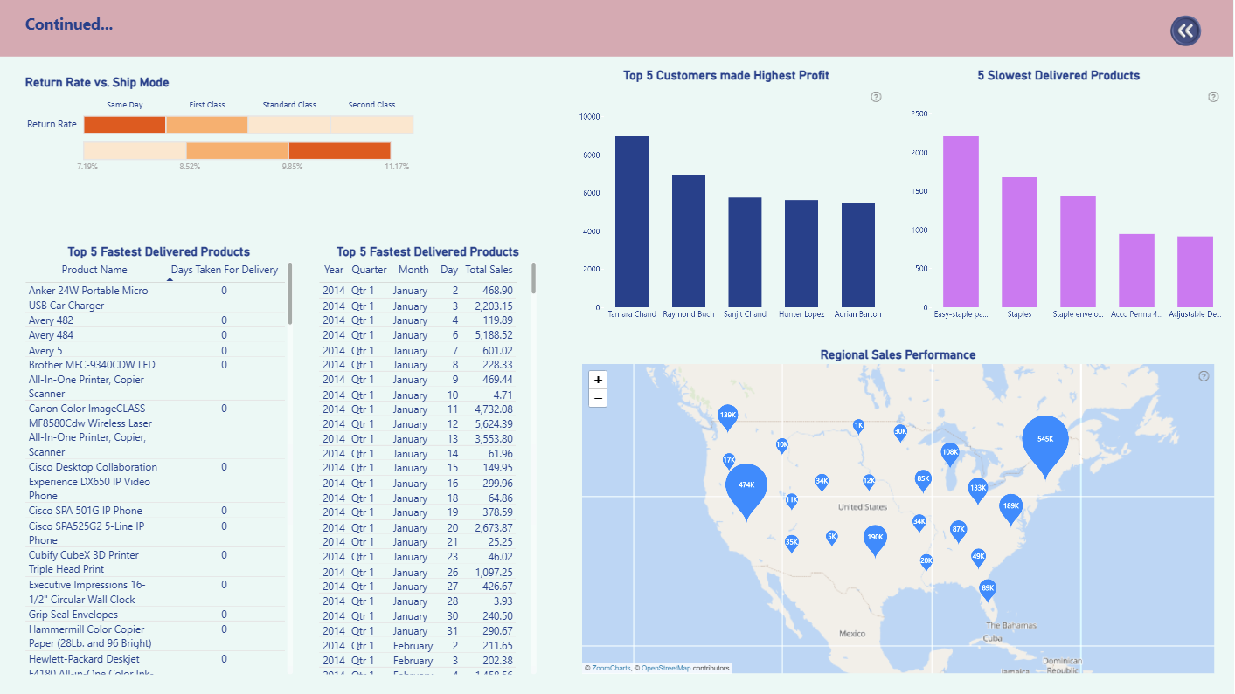The image size is (1235, 694).
Task: Select the 139K map pin
Action: pos(727,417)
